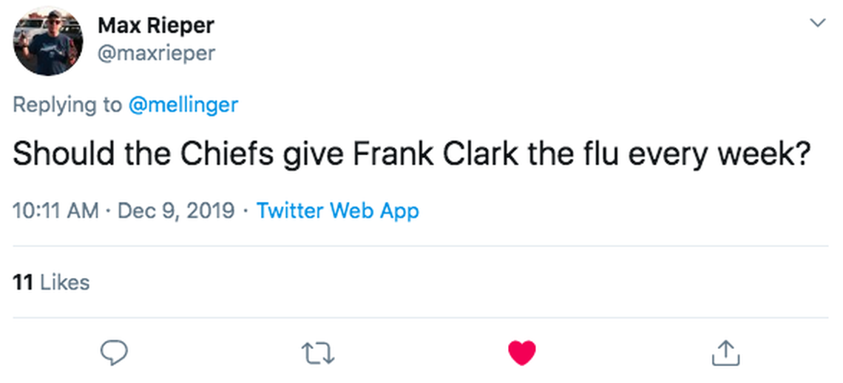Click the word Likes below the tweet
This screenshot has height=383, width=843.
tap(64, 282)
